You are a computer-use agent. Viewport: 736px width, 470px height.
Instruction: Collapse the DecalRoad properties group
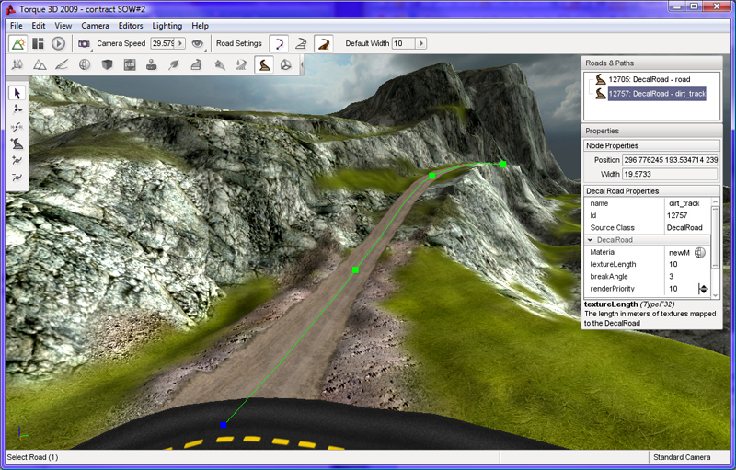[591, 240]
